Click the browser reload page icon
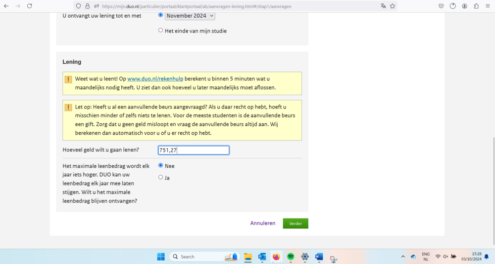495x264 pixels. click(x=30, y=6)
